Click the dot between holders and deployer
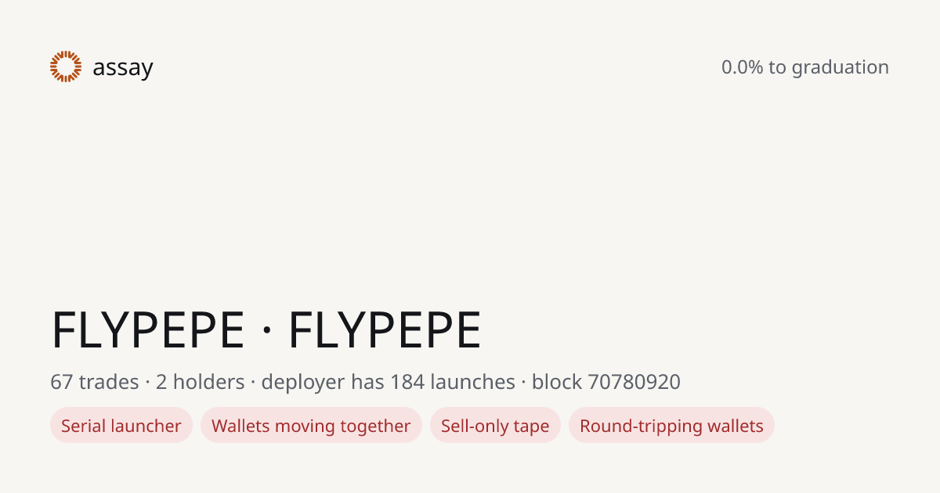The height and width of the screenshot is (493, 940). (253, 383)
